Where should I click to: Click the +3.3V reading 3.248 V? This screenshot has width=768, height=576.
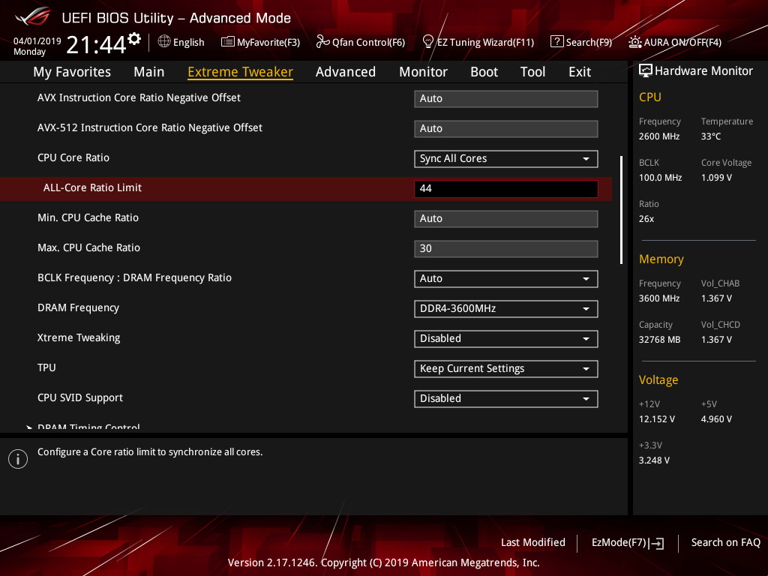click(654, 460)
